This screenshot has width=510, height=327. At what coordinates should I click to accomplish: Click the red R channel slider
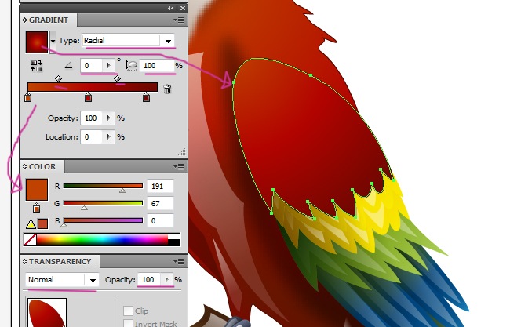(103, 186)
